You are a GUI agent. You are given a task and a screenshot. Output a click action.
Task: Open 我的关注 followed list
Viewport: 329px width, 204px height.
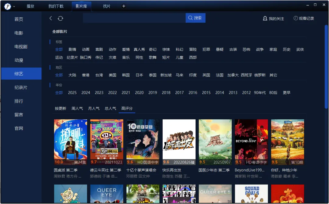pos(273,19)
